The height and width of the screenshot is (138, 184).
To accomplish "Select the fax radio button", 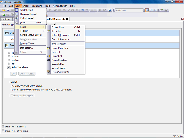I will (9, 64).
